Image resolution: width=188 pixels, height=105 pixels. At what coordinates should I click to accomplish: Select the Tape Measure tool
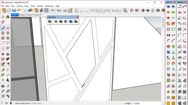3,70
